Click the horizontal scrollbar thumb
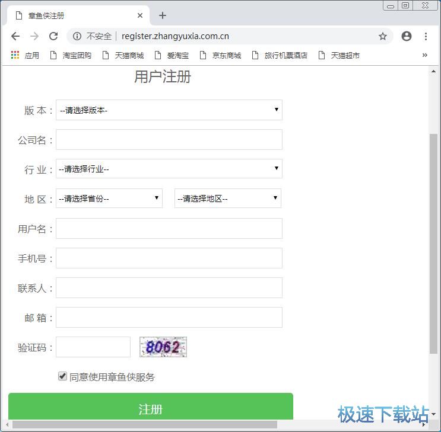The width and height of the screenshot is (441, 432). [145, 424]
